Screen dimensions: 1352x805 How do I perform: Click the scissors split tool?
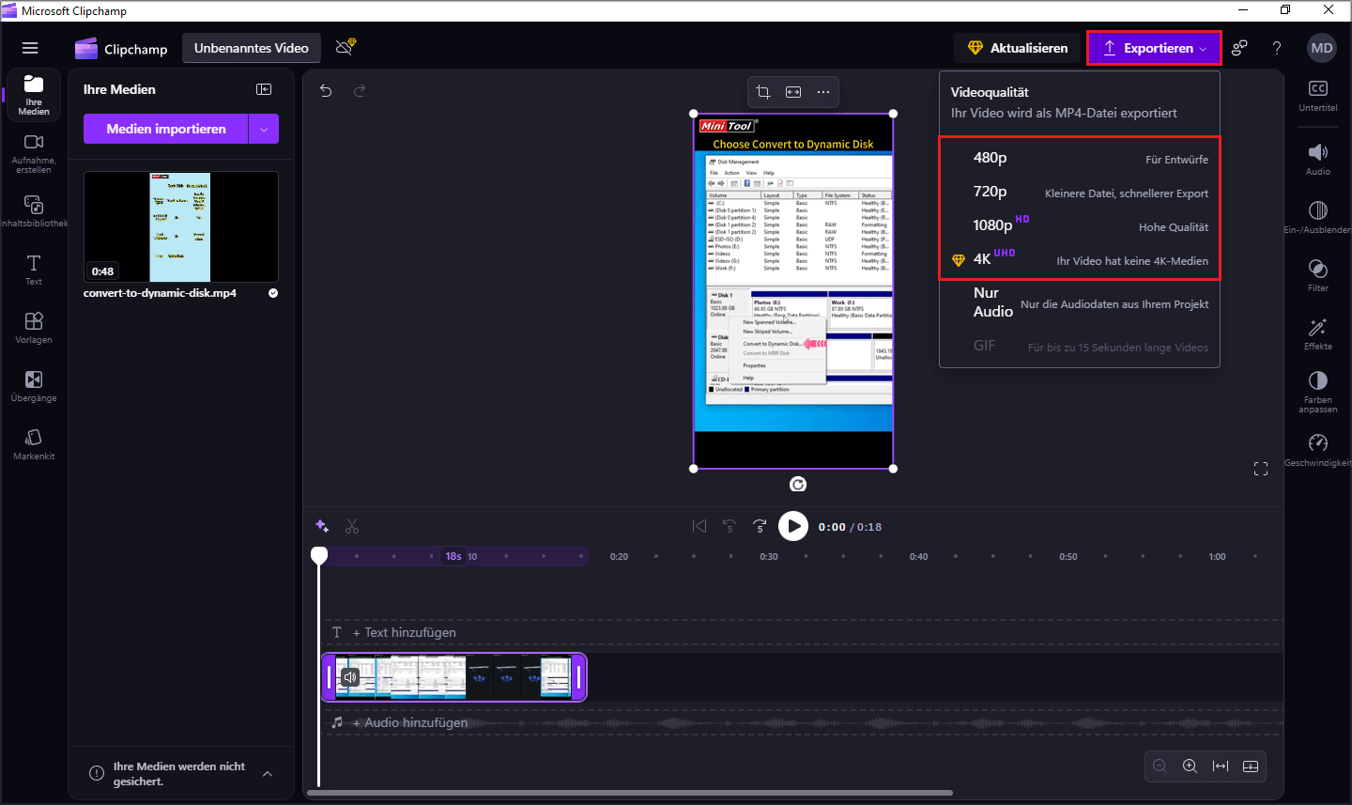click(352, 526)
